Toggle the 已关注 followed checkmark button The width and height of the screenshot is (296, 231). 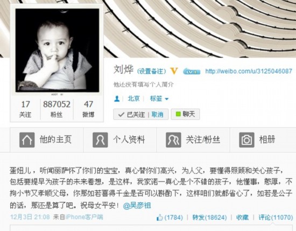coord(131,114)
